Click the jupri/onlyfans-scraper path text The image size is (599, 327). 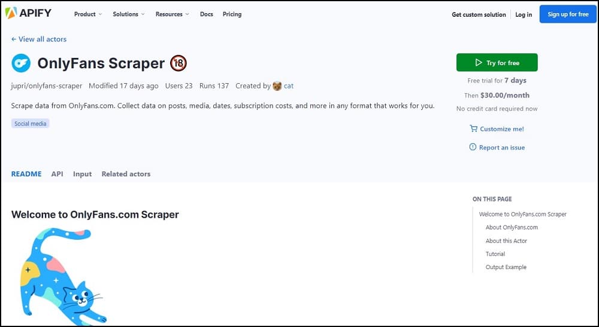click(x=47, y=86)
